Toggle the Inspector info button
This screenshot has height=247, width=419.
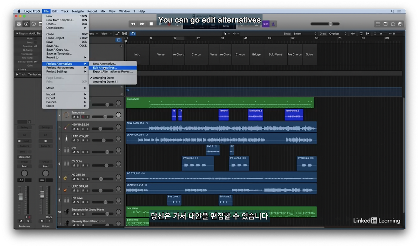pos(26,24)
